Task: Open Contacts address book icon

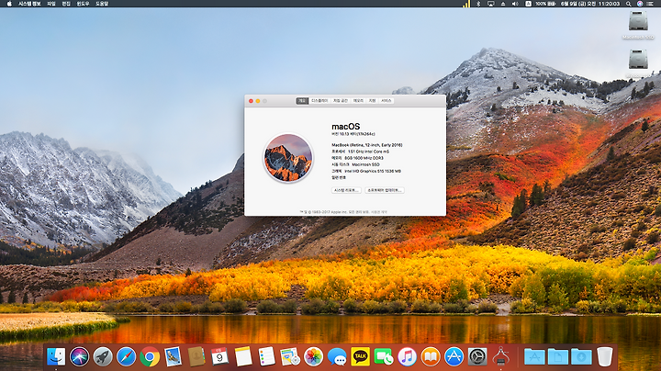Action: (196, 356)
